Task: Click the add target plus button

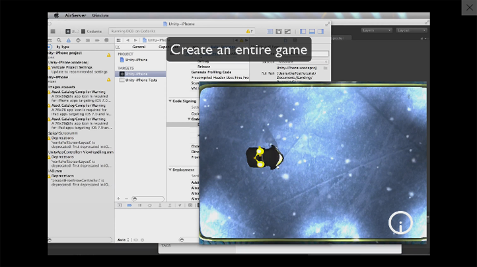Action: [x=118, y=198]
